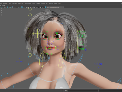Viewport: 122px width, 92px height.
Task: Open the Cache menu
Action: point(56,3)
